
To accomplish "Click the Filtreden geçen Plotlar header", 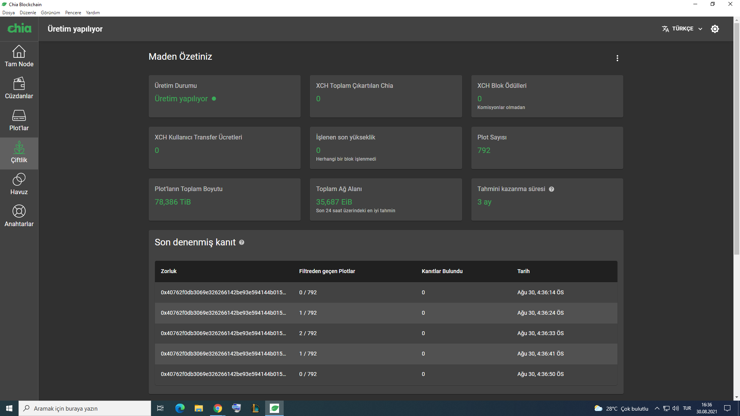I will [327, 271].
